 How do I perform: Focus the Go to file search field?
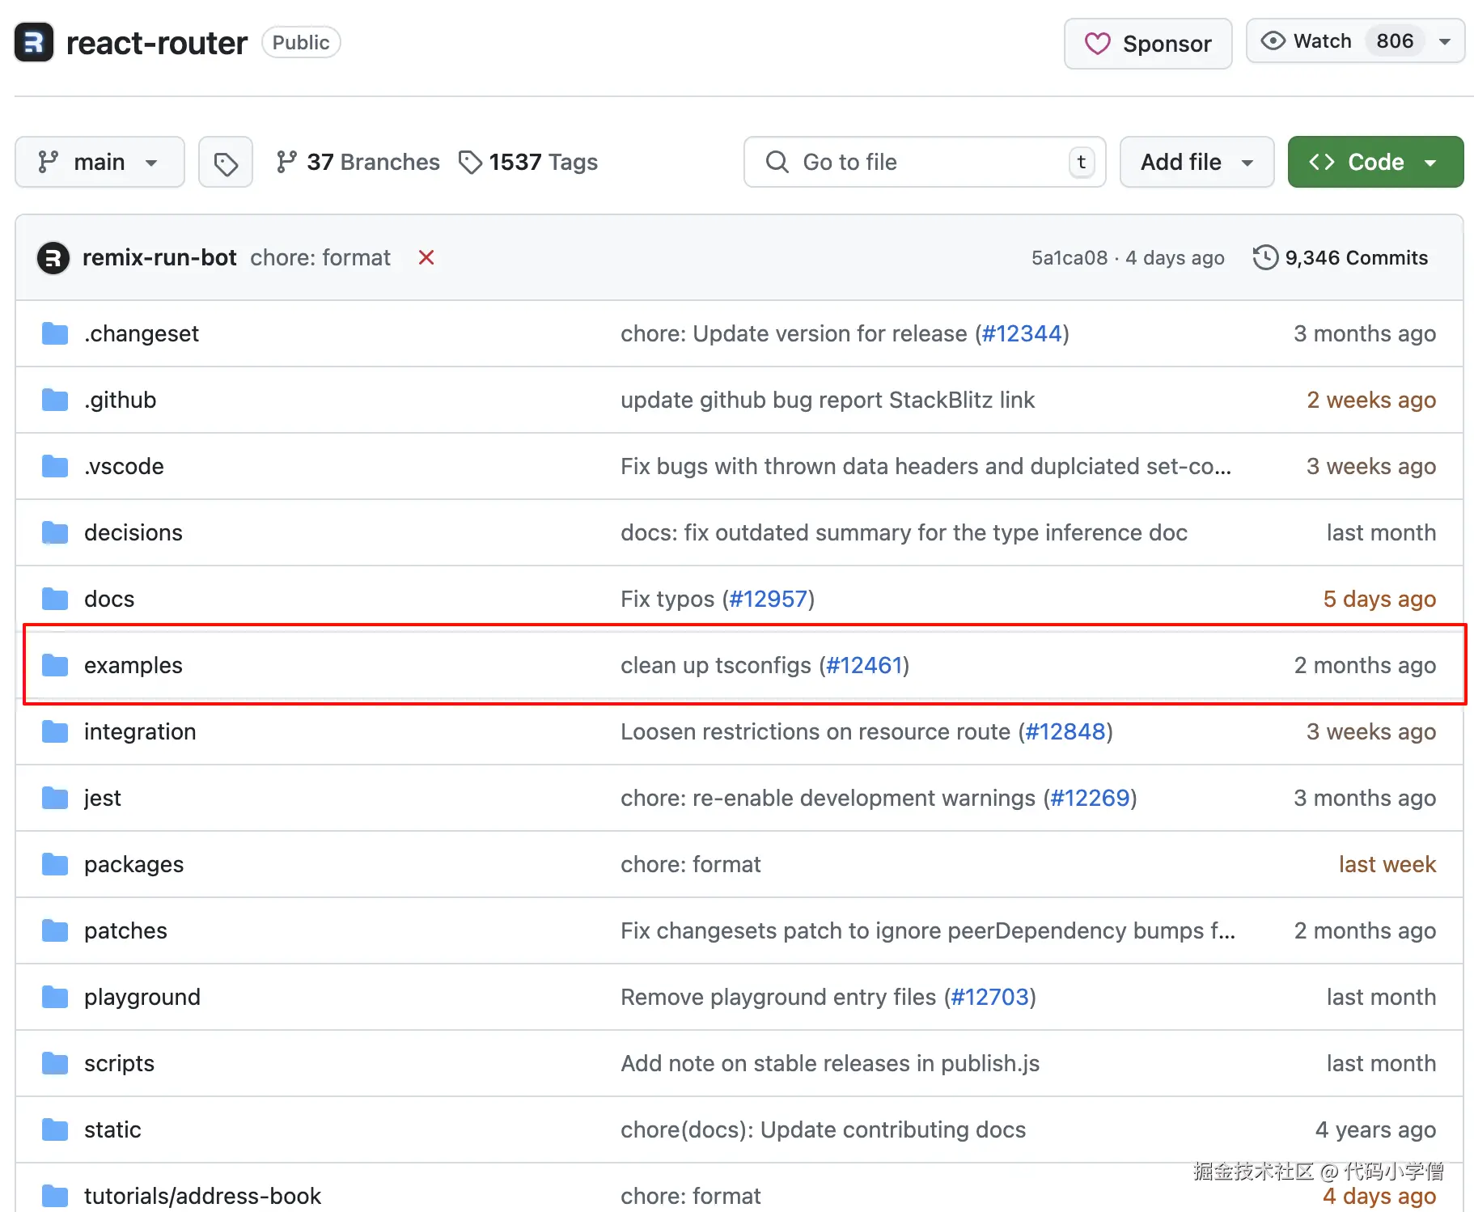pos(924,162)
